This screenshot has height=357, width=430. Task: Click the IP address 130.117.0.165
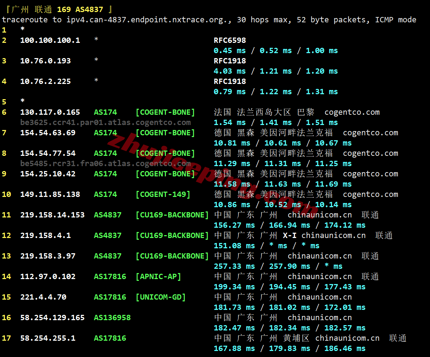[x=50, y=112]
